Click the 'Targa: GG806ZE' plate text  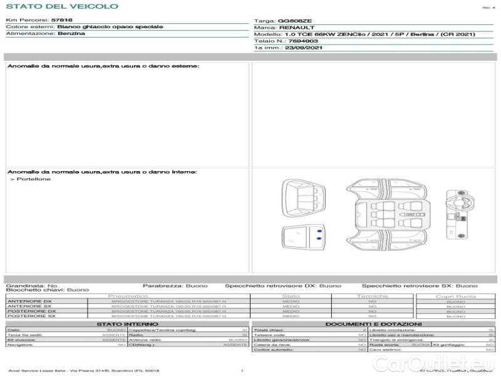[x=283, y=21]
